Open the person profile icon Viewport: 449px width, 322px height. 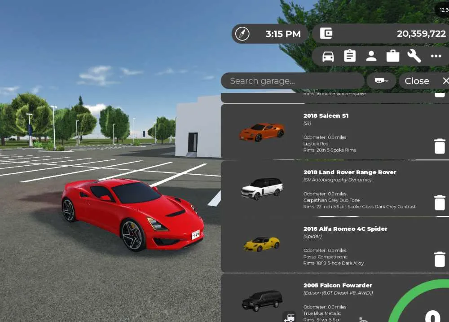[x=371, y=56]
